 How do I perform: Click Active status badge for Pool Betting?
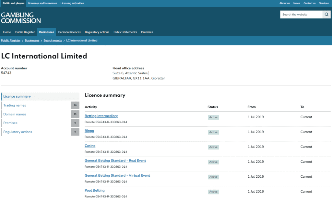point(213,192)
